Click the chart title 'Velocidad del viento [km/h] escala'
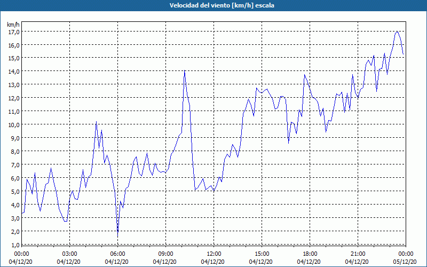Image resolution: width=427 pixels, height=267 pixels. [x=222, y=5]
